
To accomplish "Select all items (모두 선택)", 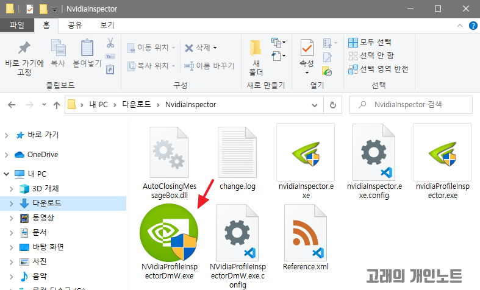I will (370, 42).
